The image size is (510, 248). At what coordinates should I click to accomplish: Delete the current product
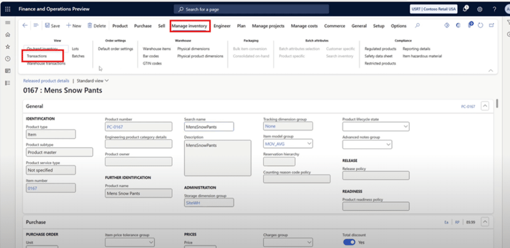coord(97,26)
